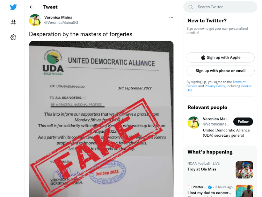
Task: Open the Privacy Policy link
Action: coord(215,86)
